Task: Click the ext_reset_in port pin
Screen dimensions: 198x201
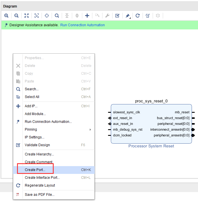Action: (x=110, y=118)
